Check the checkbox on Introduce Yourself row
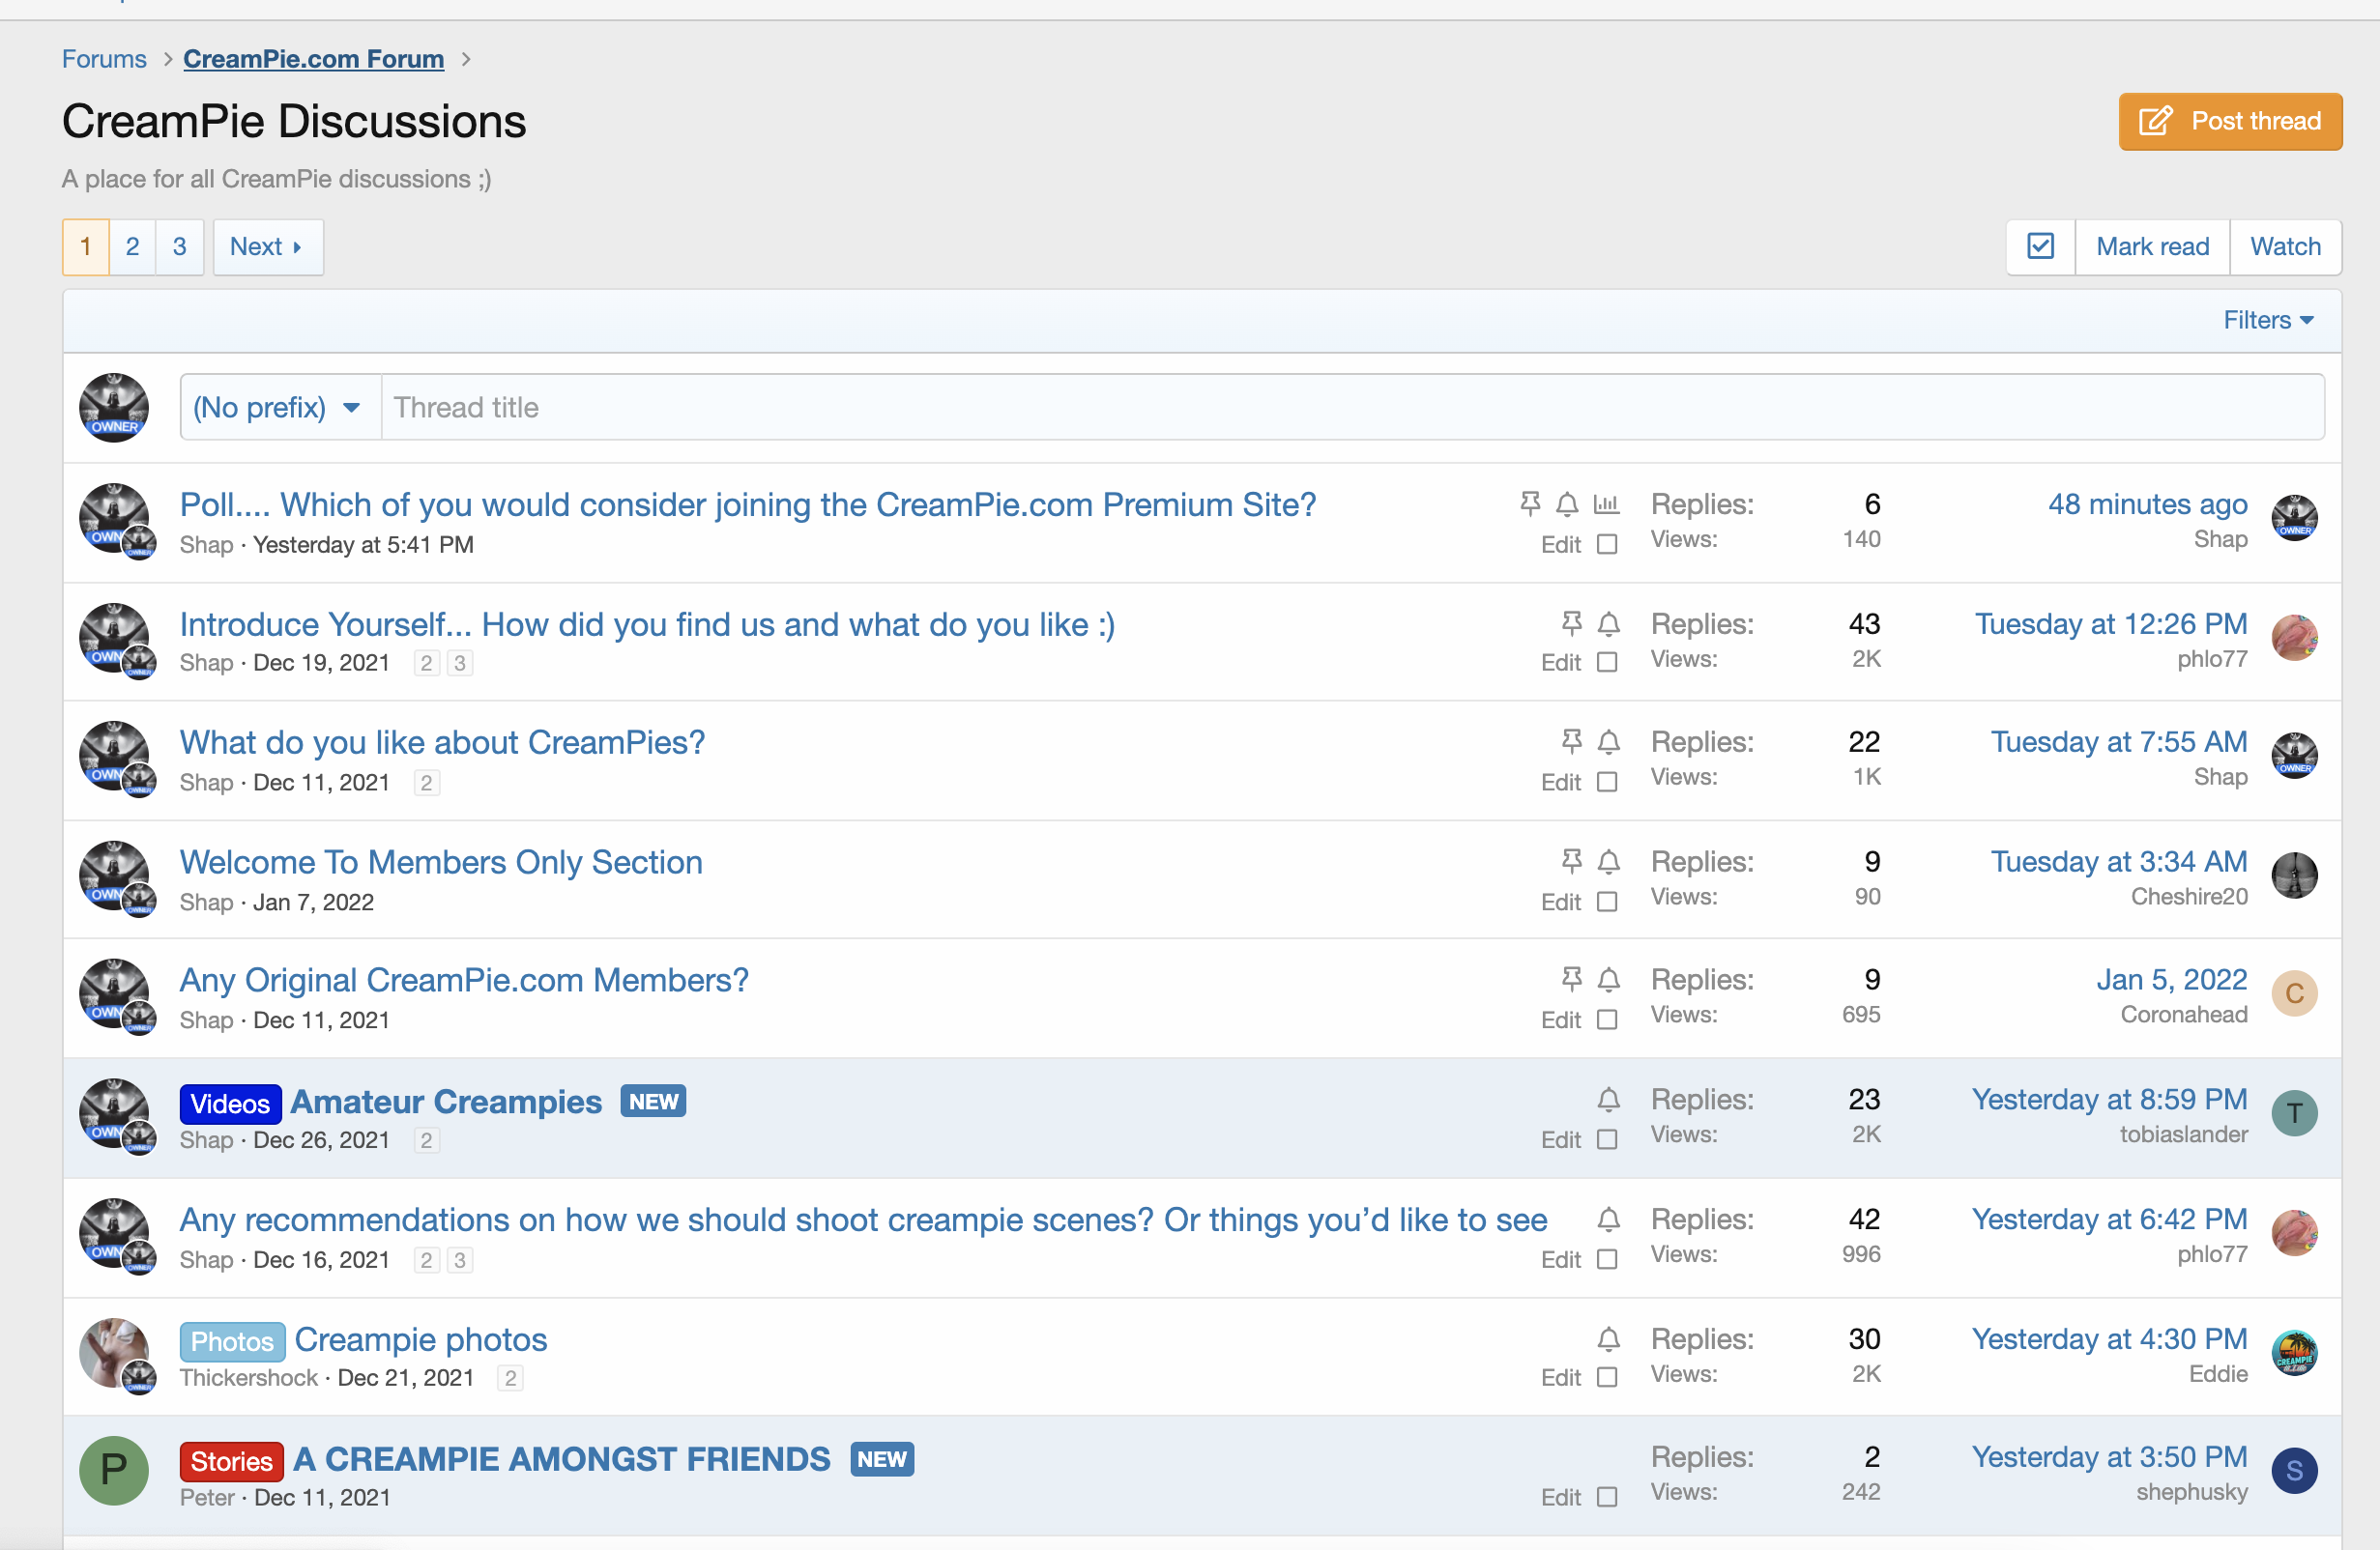The height and width of the screenshot is (1550, 2380). (1606, 663)
